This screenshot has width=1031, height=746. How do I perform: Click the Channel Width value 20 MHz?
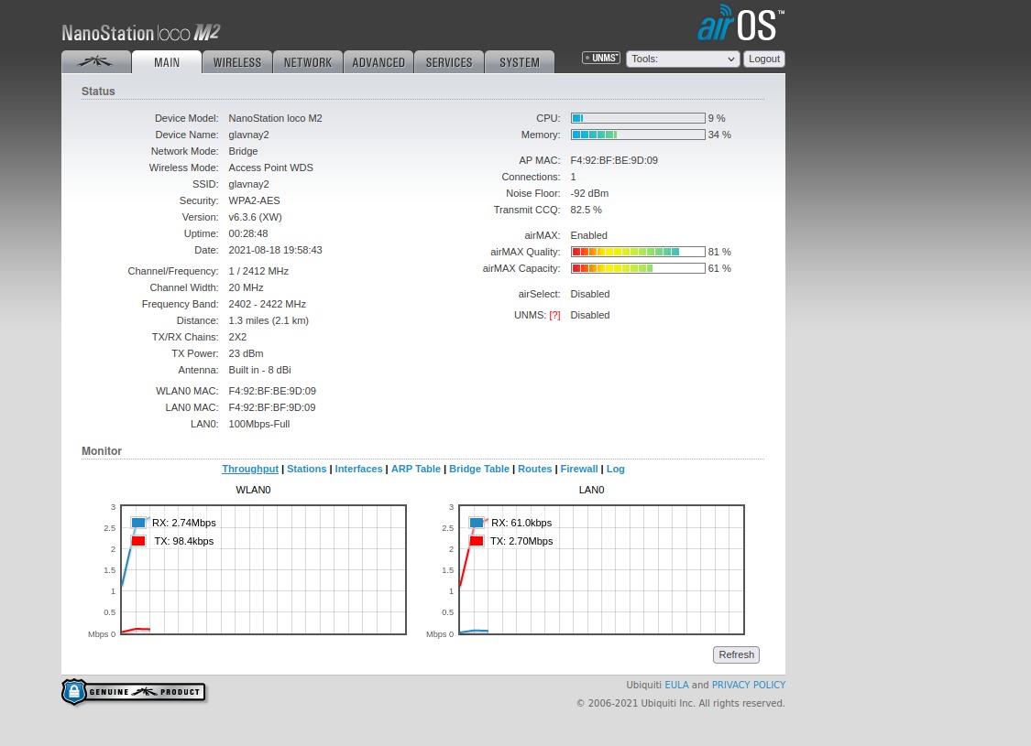click(x=246, y=287)
